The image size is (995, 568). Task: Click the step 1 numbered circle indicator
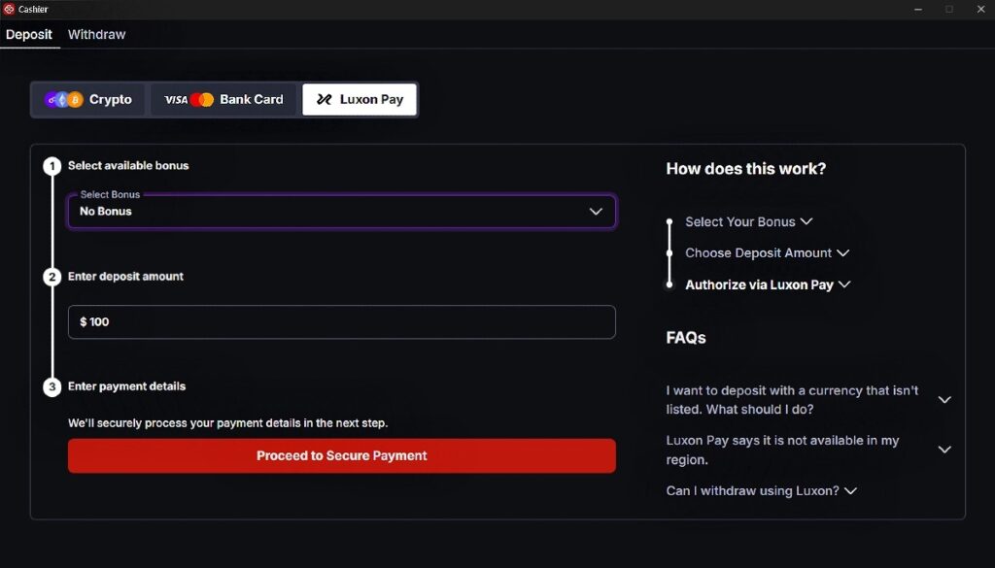[x=51, y=166]
